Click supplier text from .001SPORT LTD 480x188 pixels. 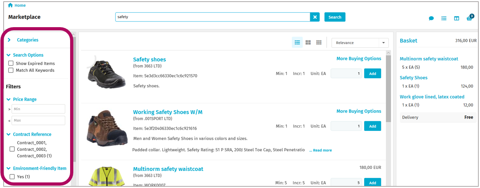(152, 119)
